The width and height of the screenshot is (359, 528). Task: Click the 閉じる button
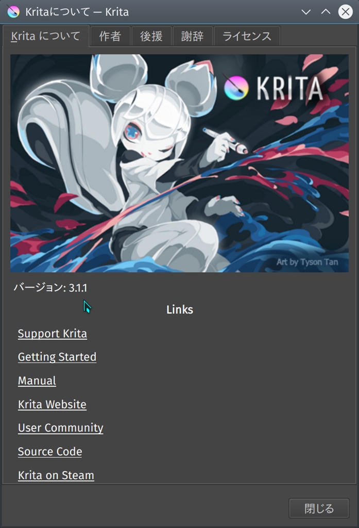click(x=319, y=508)
